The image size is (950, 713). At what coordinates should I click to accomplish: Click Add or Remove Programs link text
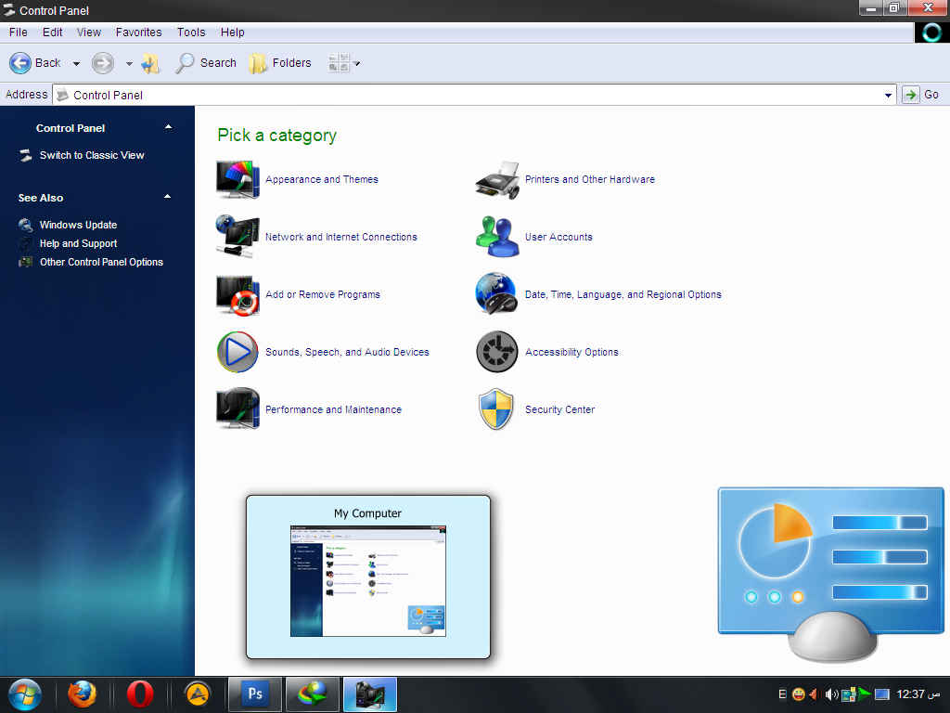pos(323,294)
